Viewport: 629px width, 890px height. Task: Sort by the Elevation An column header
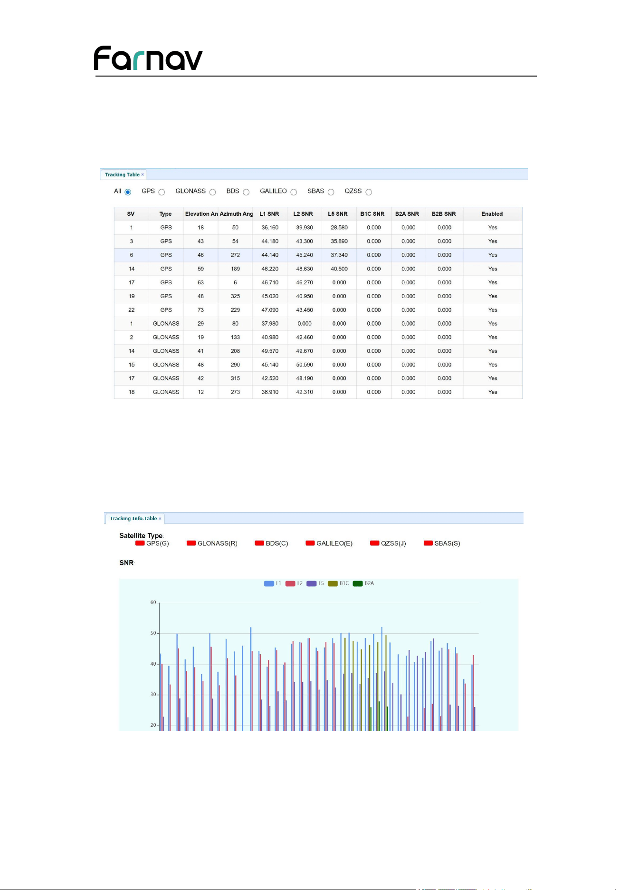[201, 214]
